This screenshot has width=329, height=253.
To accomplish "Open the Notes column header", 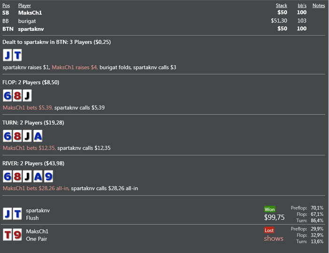I will (318, 6).
